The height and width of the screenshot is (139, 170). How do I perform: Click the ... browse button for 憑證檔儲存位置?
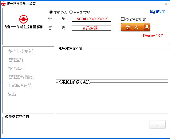tap(158, 125)
